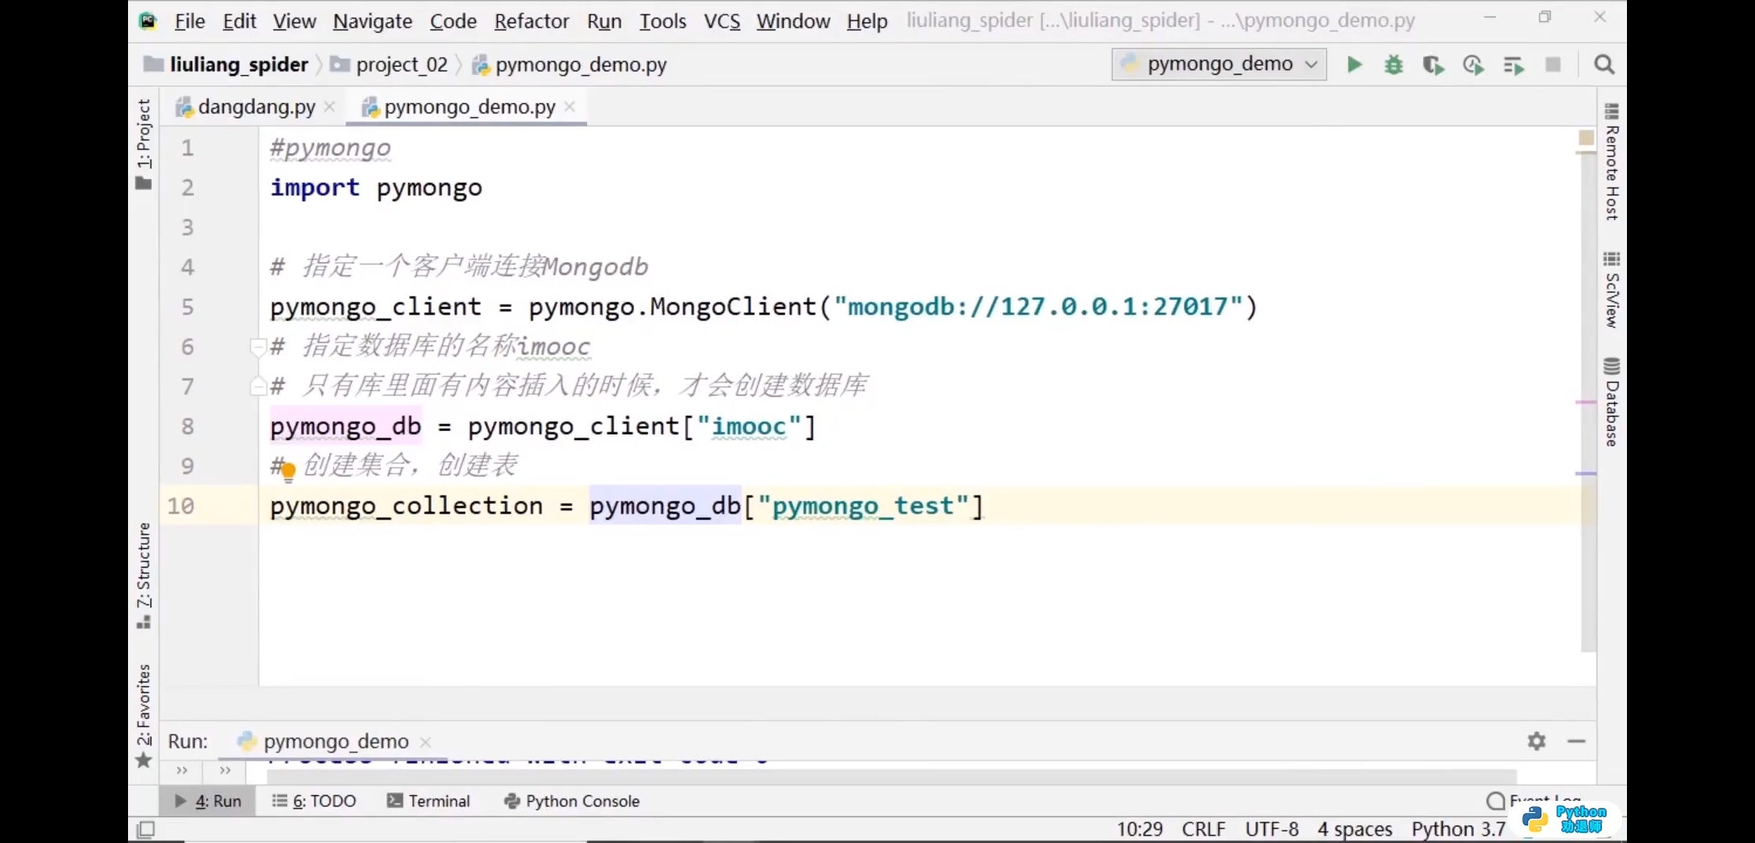
Task: Open the pymongo_demo run configuration dropdown
Action: (x=1219, y=64)
